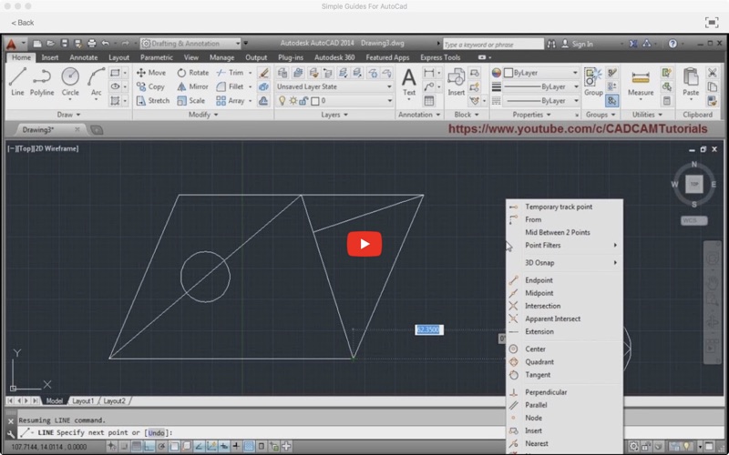Toggle Ortho Mode in status bar

149,447
